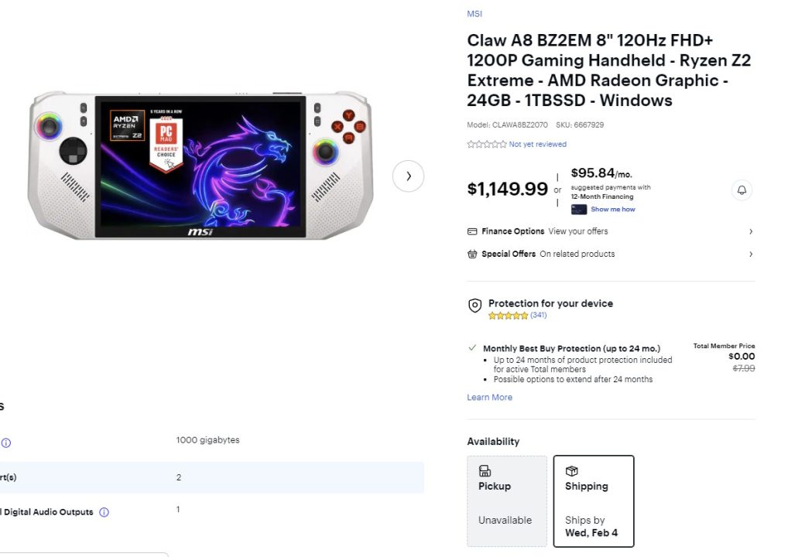Open the MSI brand page

(x=474, y=13)
